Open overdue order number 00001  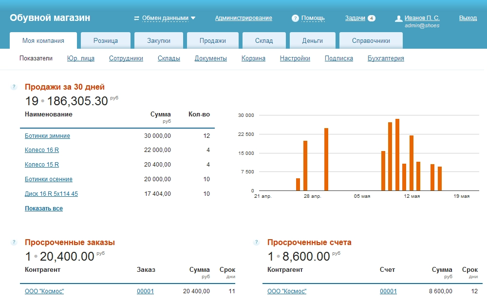[145, 291]
